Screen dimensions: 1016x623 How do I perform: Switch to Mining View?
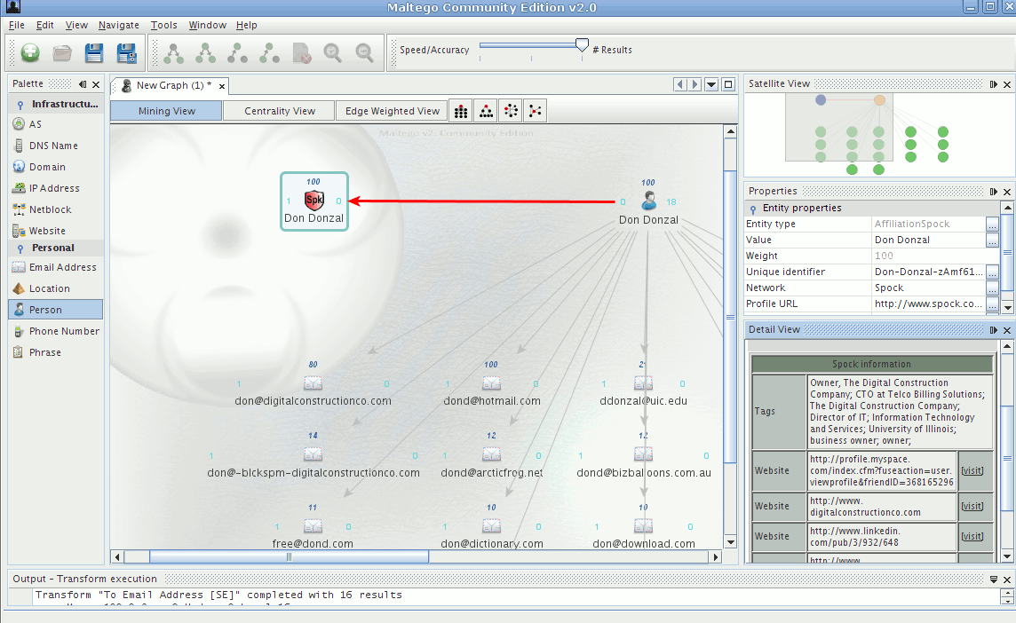pos(166,111)
